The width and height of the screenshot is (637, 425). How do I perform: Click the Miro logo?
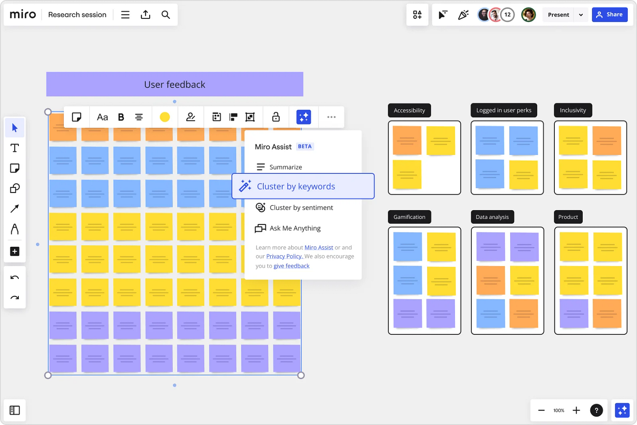pyautogui.click(x=23, y=14)
